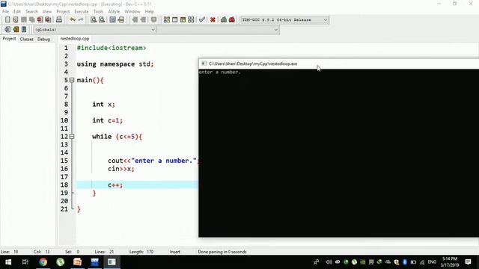This screenshot has height=269, width=479.
Task: Click the Profile Analysis toolbar icon
Action: 224,20
